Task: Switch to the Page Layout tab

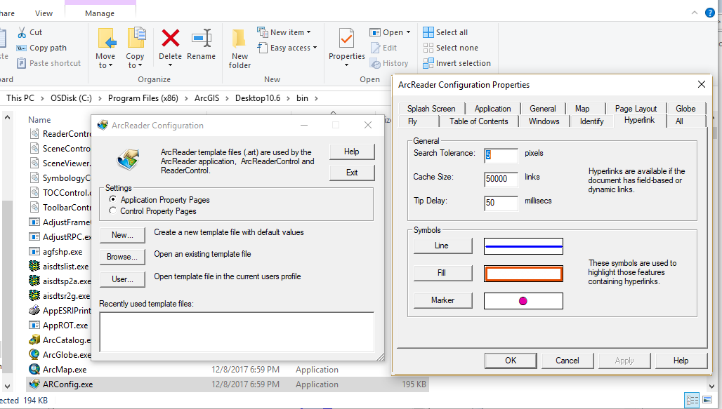Action: click(636, 109)
